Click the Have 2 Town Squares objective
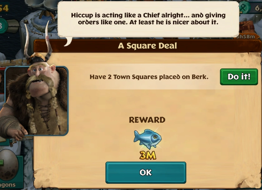Screen dimensions: 262x190 click(x=149, y=77)
